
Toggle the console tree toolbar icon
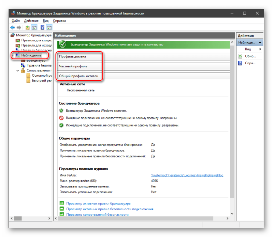coord(34,27)
